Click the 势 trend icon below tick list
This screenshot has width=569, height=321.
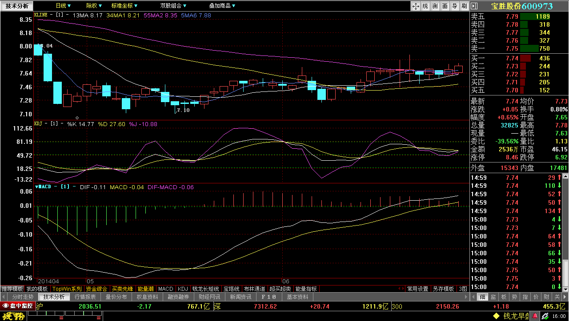click(x=514, y=297)
